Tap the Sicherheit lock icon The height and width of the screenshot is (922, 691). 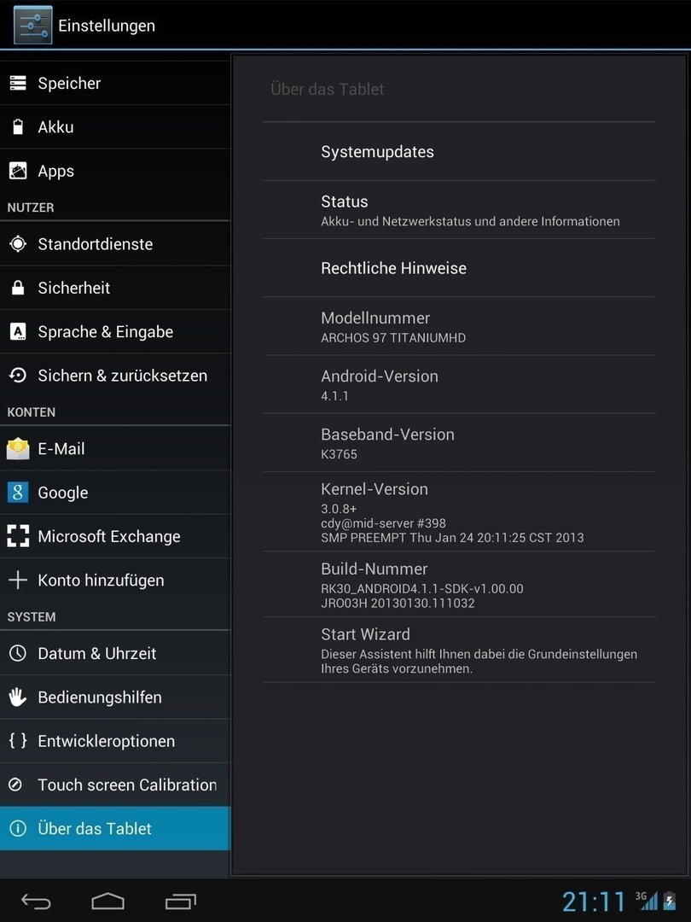(18, 288)
